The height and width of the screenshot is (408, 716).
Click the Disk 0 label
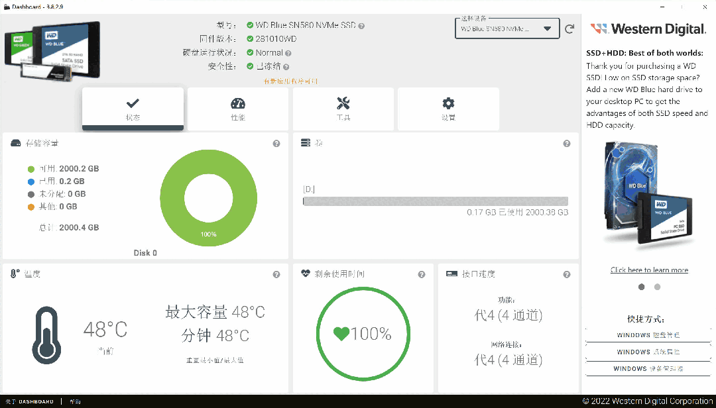coord(145,253)
